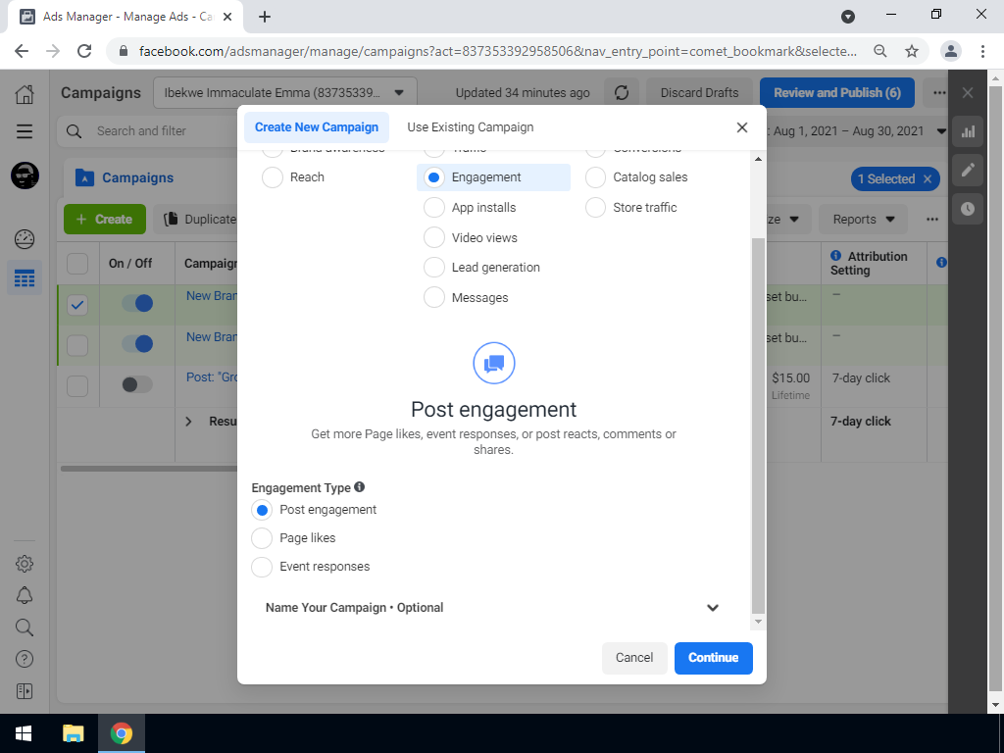Expand the Results row chevron
The height and width of the screenshot is (753, 1004).
tap(188, 422)
